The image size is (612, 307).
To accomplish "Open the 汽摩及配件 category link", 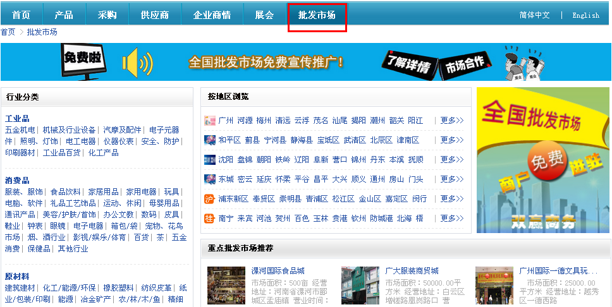I will 122,130.
